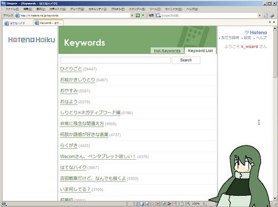Open the お気に入り menu
278x207 pixels.
click(x=57, y=9)
